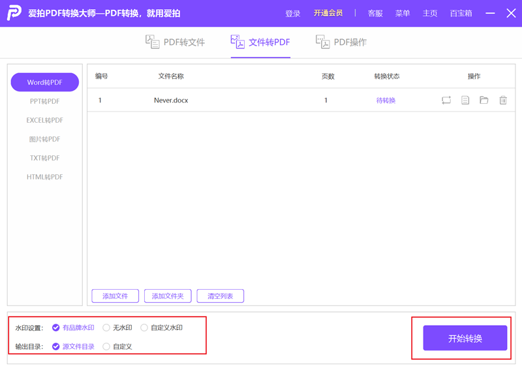The image size is (522, 374).
Task: Select TXT转PDF in the sidebar
Action: [45, 158]
